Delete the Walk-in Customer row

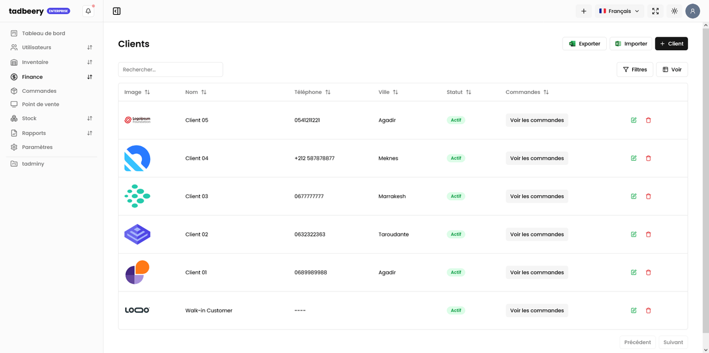[648, 310]
